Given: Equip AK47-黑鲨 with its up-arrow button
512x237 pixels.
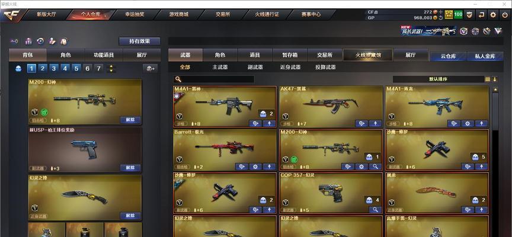Looking at the screenshot, I should (375, 123).
